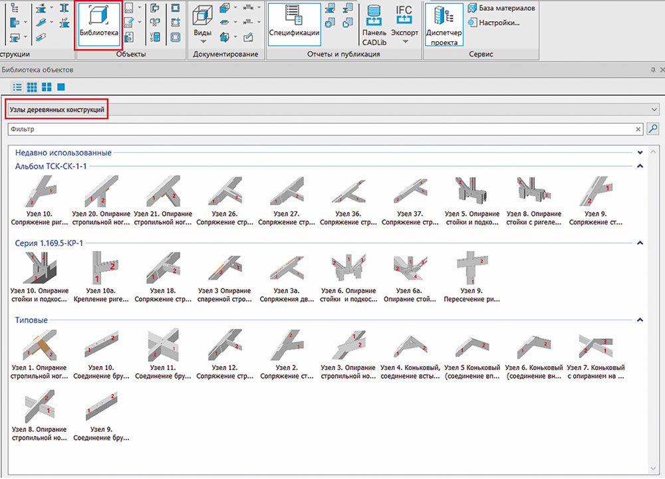Click the Панель CADLib icon
The width and height of the screenshot is (665, 479).
(374, 25)
